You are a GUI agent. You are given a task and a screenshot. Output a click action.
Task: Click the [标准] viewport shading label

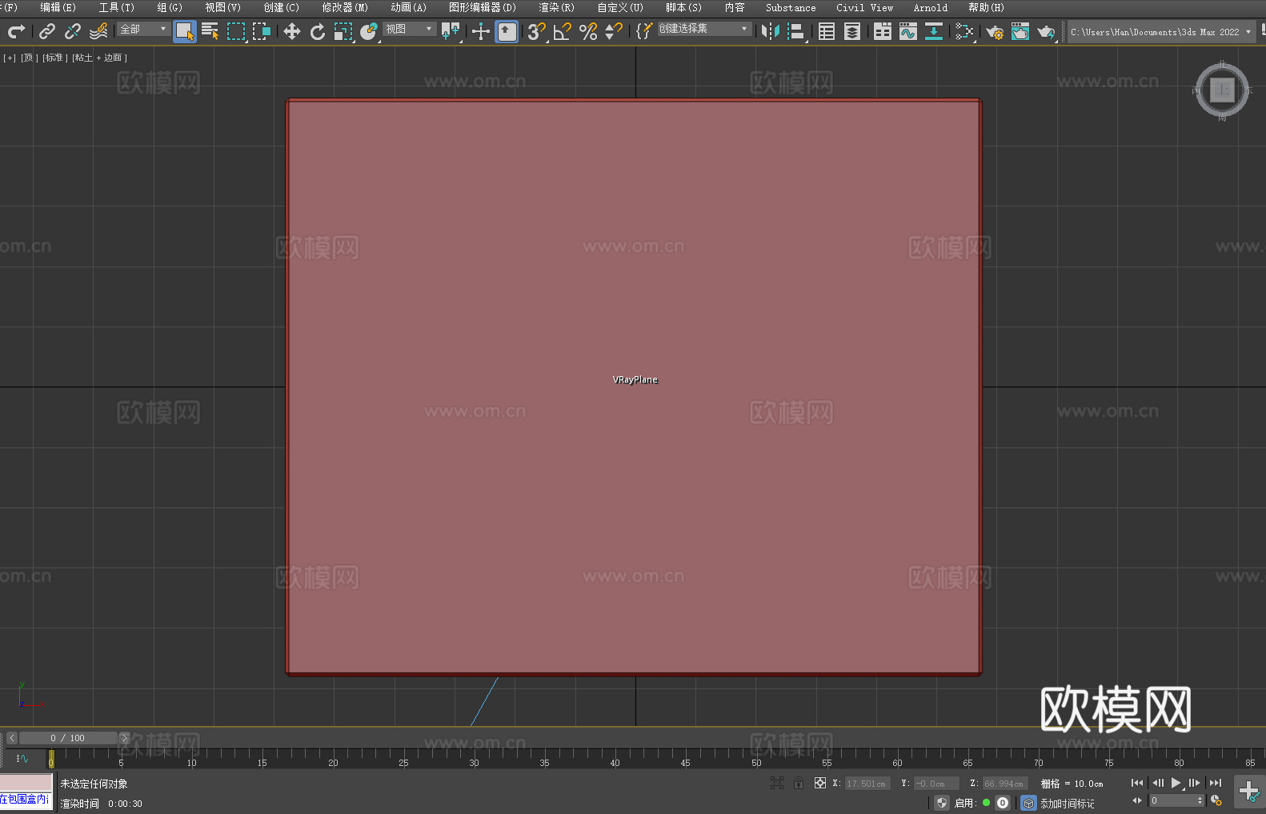point(55,58)
